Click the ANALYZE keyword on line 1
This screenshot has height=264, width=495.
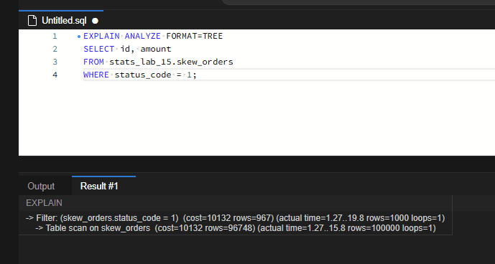pyautogui.click(x=143, y=36)
